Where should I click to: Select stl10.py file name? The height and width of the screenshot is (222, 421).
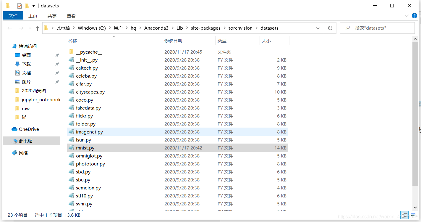tap(85, 196)
